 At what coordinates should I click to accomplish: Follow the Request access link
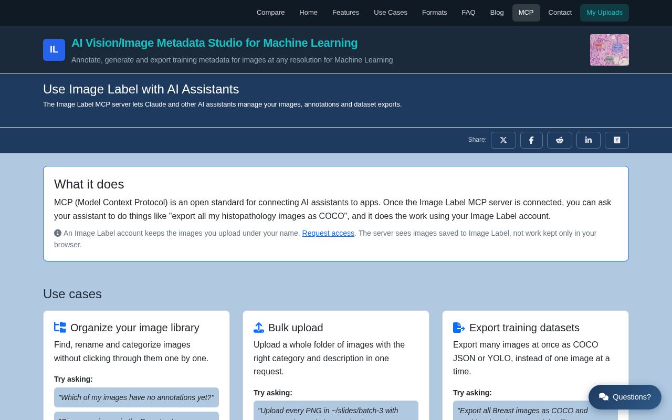pos(328,233)
